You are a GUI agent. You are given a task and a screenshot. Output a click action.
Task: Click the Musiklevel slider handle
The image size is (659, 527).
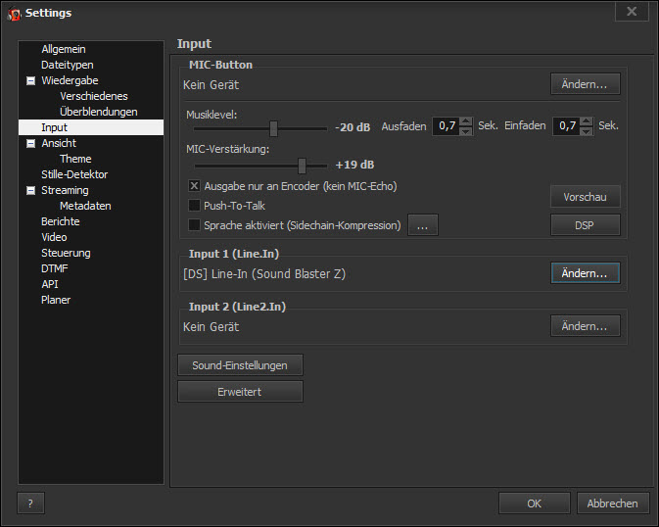point(273,128)
